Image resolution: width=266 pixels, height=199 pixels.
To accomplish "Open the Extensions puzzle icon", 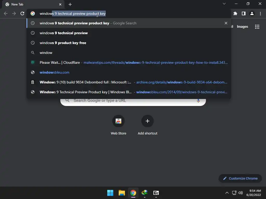I will pyautogui.click(x=235, y=13).
